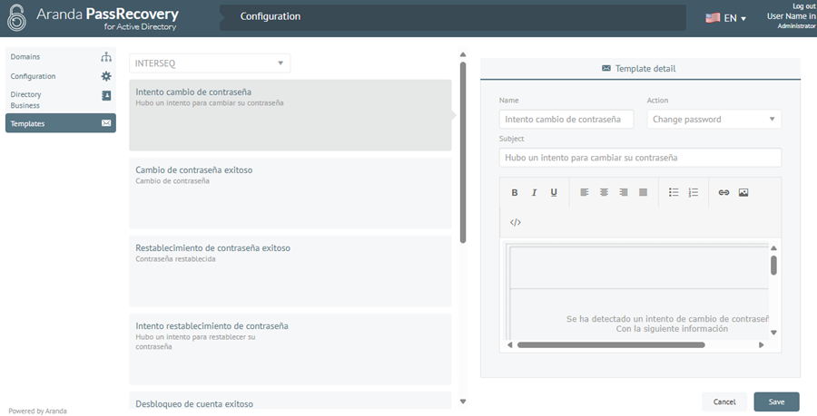Open the INTERSEQ domain dropdown
Image resolution: width=817 pixels, height=416 pixels.
pyautogui.click(x=210, y=63)
